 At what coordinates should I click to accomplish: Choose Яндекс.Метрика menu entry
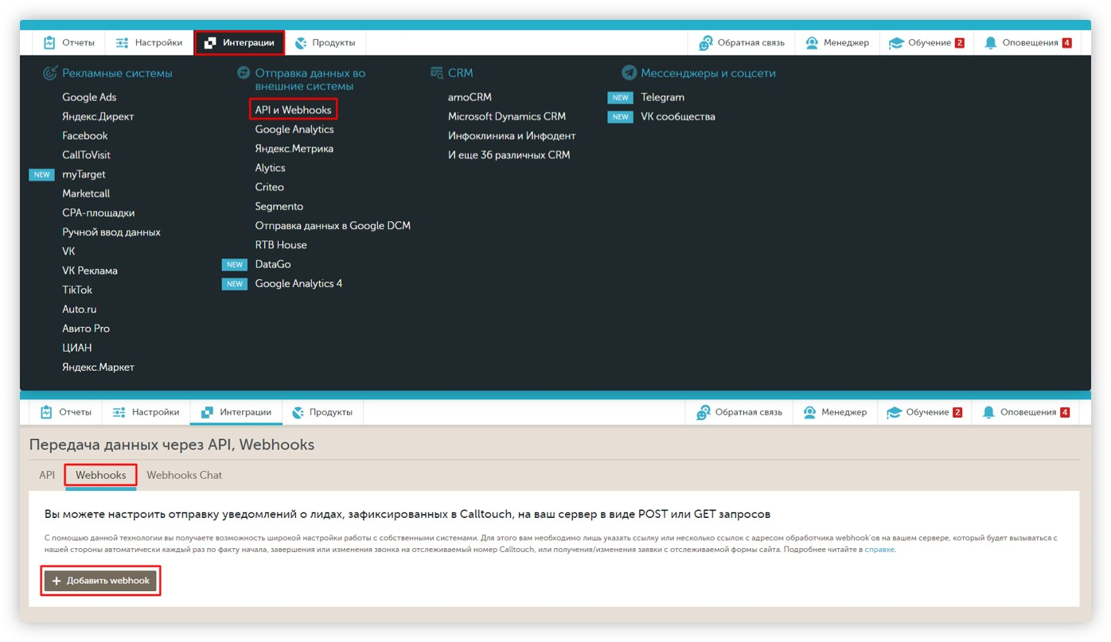point(294,149)
